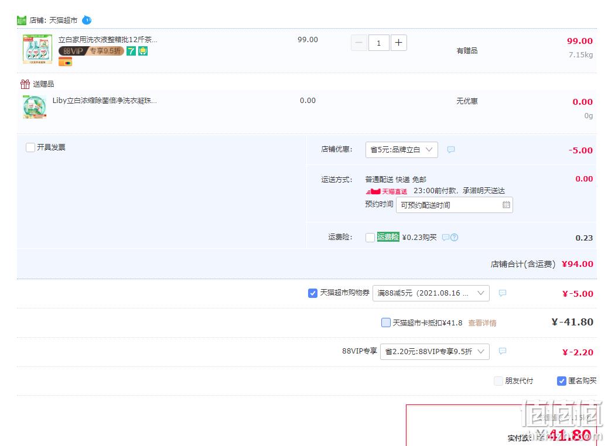This screenshot has height=446, width=608.
Task: Click the comment icon beside 运费险 ¥0.23购买
Action: [446, 237]
